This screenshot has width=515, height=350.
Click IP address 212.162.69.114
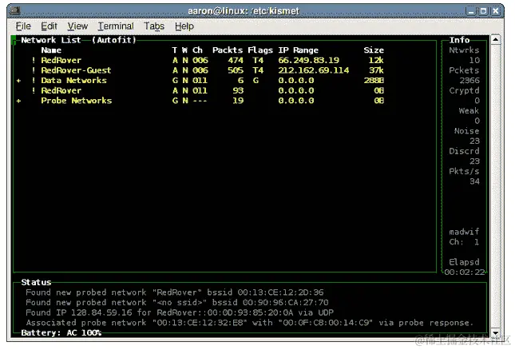(314, 70)
